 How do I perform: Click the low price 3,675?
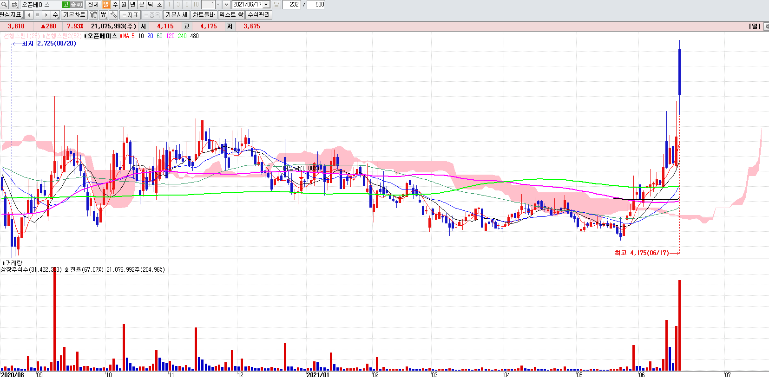[x=252, y=26]
